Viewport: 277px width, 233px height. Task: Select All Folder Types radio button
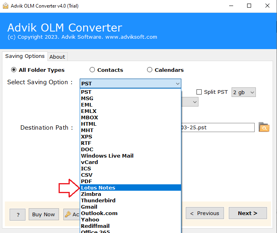tap(14, 70)
